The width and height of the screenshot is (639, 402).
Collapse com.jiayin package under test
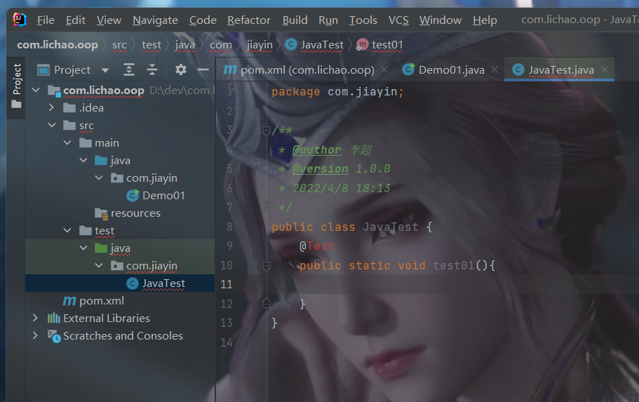[x=99, y=265]
